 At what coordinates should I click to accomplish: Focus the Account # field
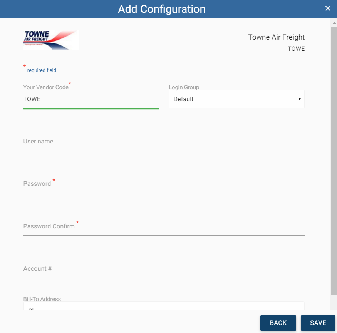(164, 269)
